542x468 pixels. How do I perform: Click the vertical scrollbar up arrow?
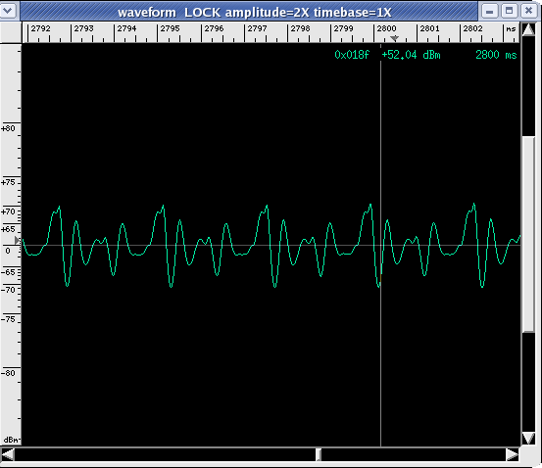pyautogui.click(x=528, y=29)
